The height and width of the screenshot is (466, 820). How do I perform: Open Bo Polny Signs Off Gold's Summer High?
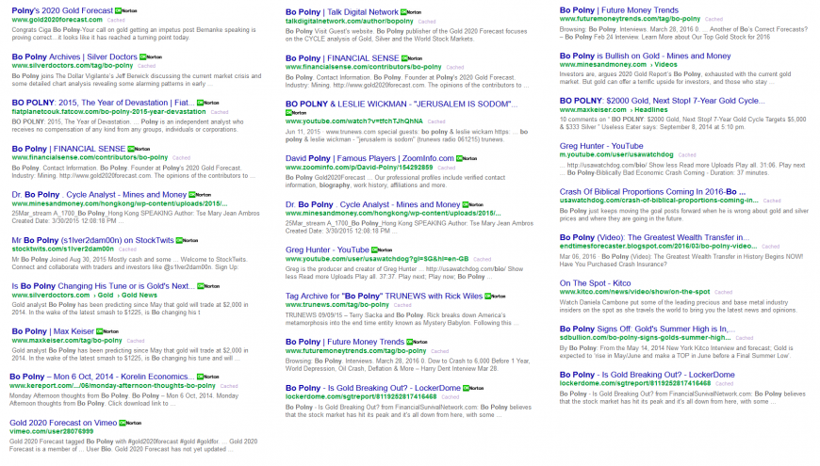tap(648, 329)
